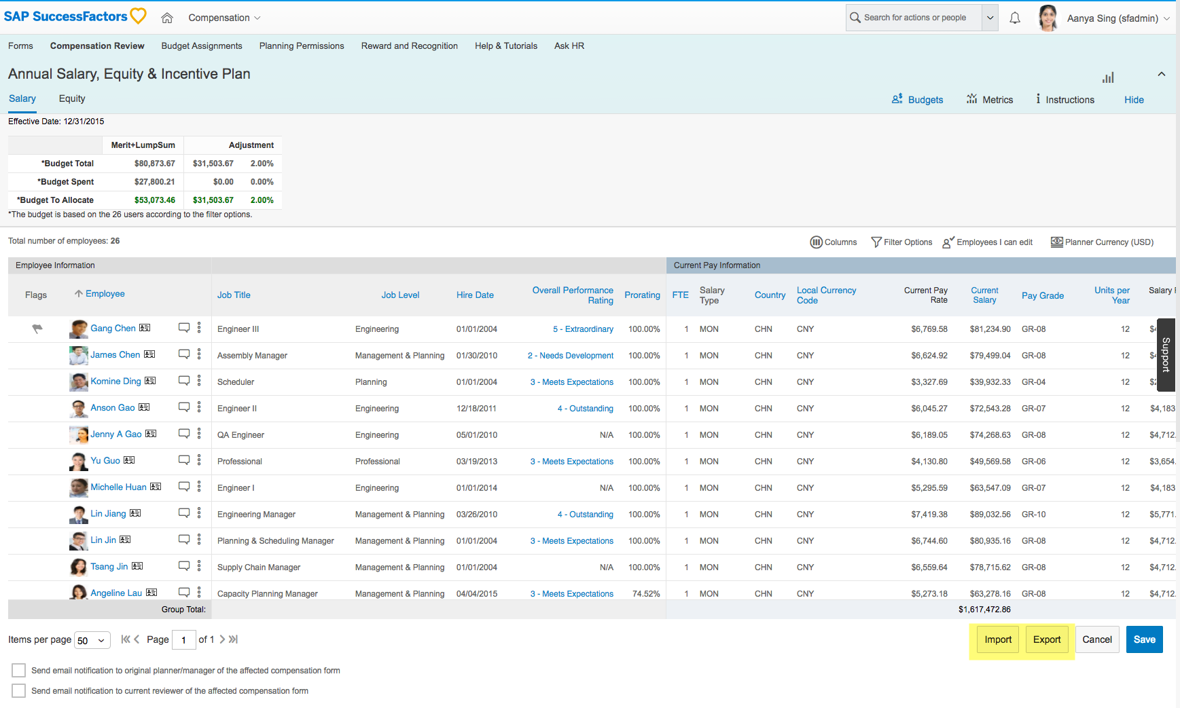Open Filter Options funnel
The width and height of the screenshot is (1180, 708).
[876, 242]
